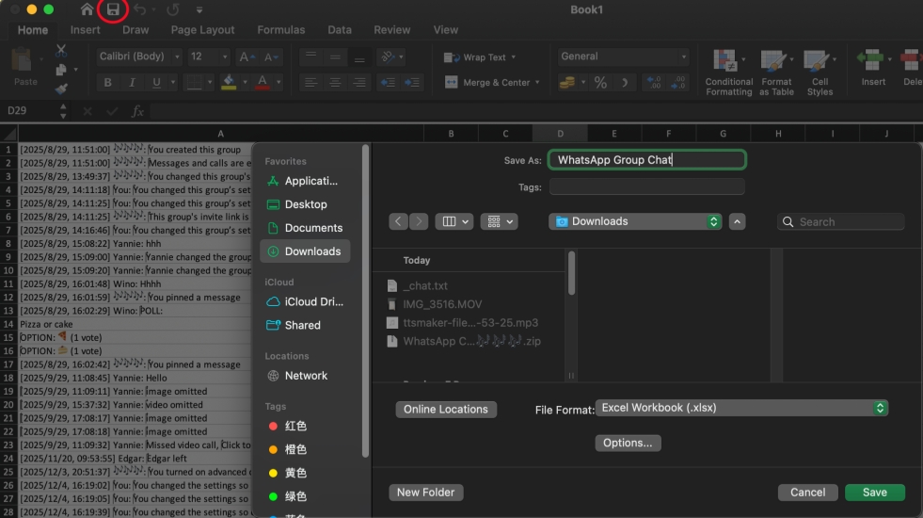
Task: Switch to the Formulas ribbon tab
Action: (x=280, y=30)
